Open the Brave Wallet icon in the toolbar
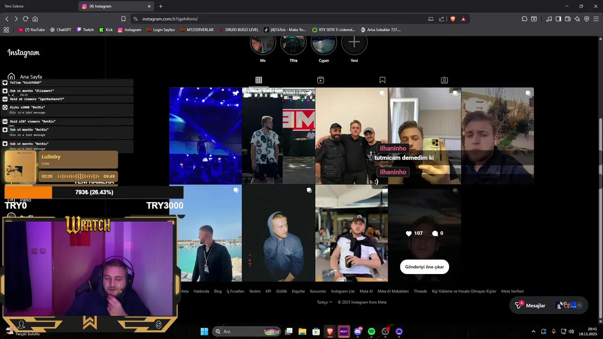Viewport: 603px width, 339px height. (x=568, y=19)
